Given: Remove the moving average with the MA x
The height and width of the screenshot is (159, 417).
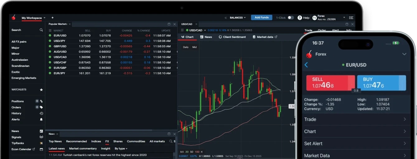Looking at the screenshot, I should coord(202,152).
